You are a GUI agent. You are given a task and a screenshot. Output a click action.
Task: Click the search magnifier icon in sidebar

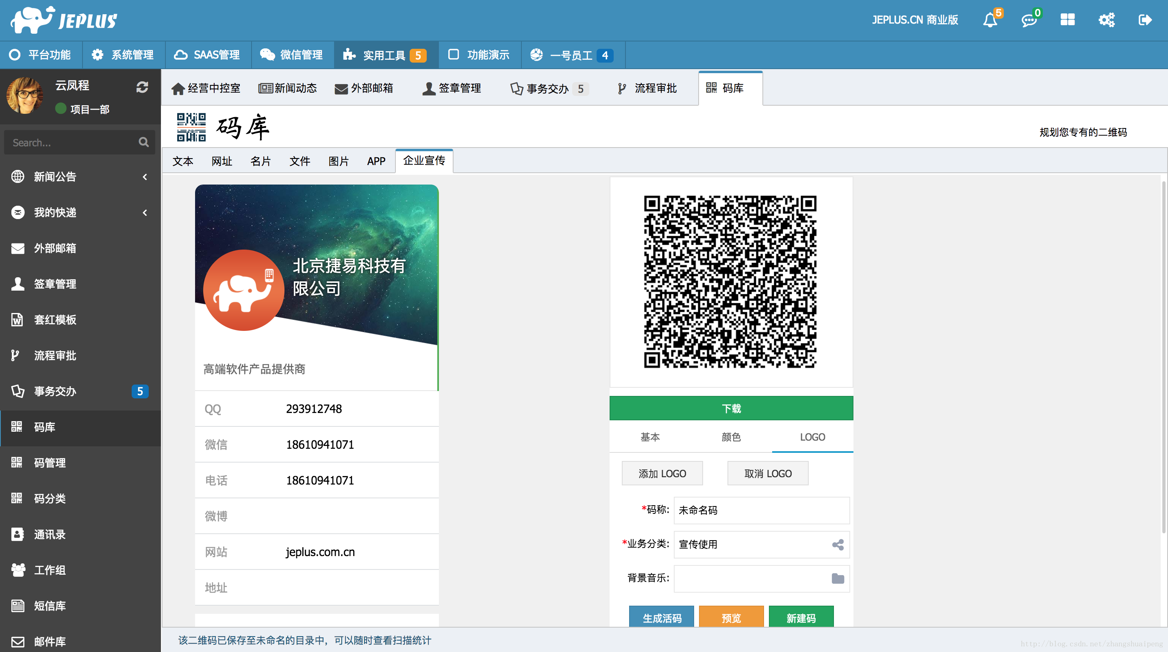point(144,142)
